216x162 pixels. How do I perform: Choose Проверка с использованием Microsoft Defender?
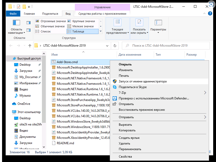pyautogui.click(x=154, y=98)
